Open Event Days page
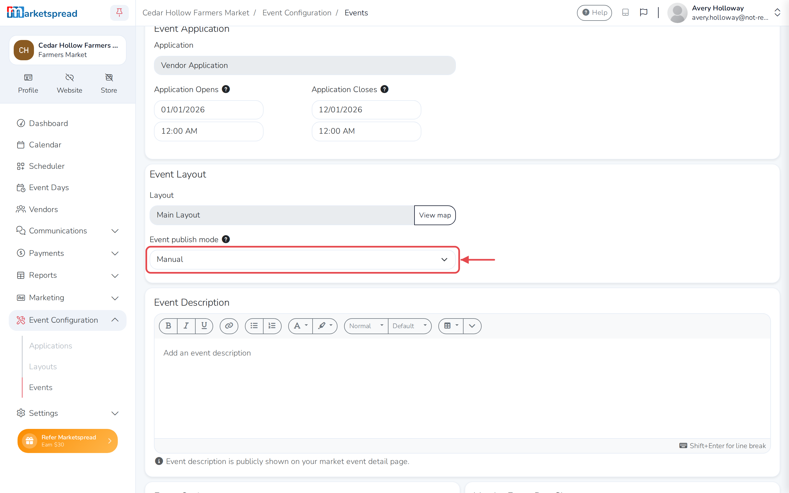The width and height of the screenshot is (789, 493). tap(49, 188)
